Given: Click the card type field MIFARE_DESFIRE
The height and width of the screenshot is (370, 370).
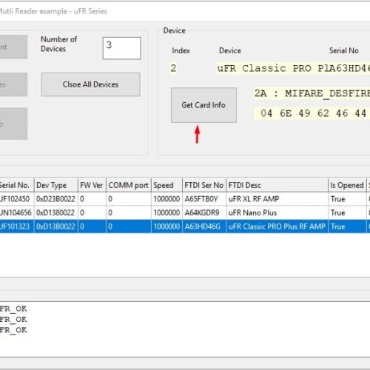Looking at the screenshot, I should (x=312, y=93).
